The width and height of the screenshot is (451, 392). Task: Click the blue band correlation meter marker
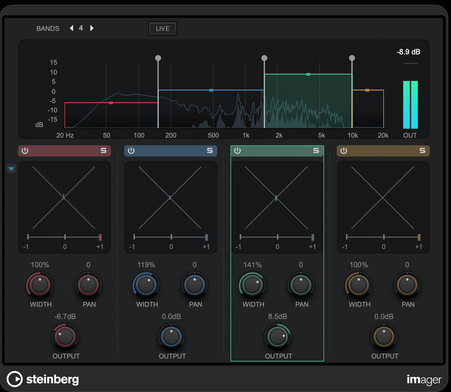(x=207, y=237)
